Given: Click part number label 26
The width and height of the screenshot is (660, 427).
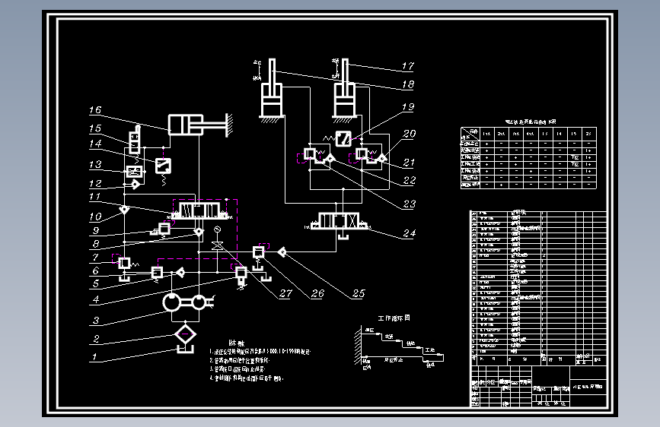Looking at the screenshot, I should (x=317, y=293).
